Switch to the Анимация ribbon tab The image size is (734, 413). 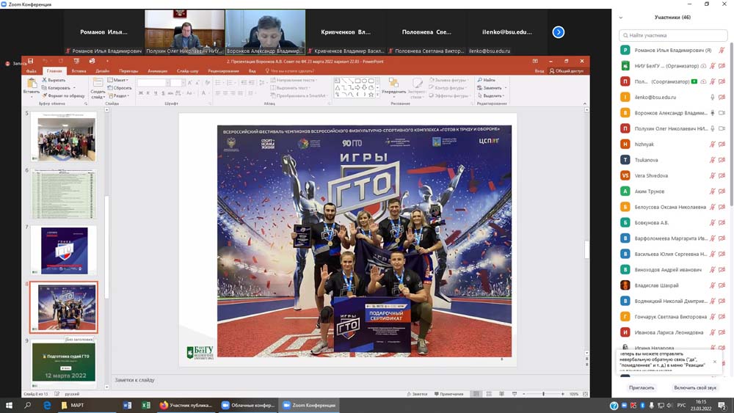pyautogui.click(x=157, y=71)
